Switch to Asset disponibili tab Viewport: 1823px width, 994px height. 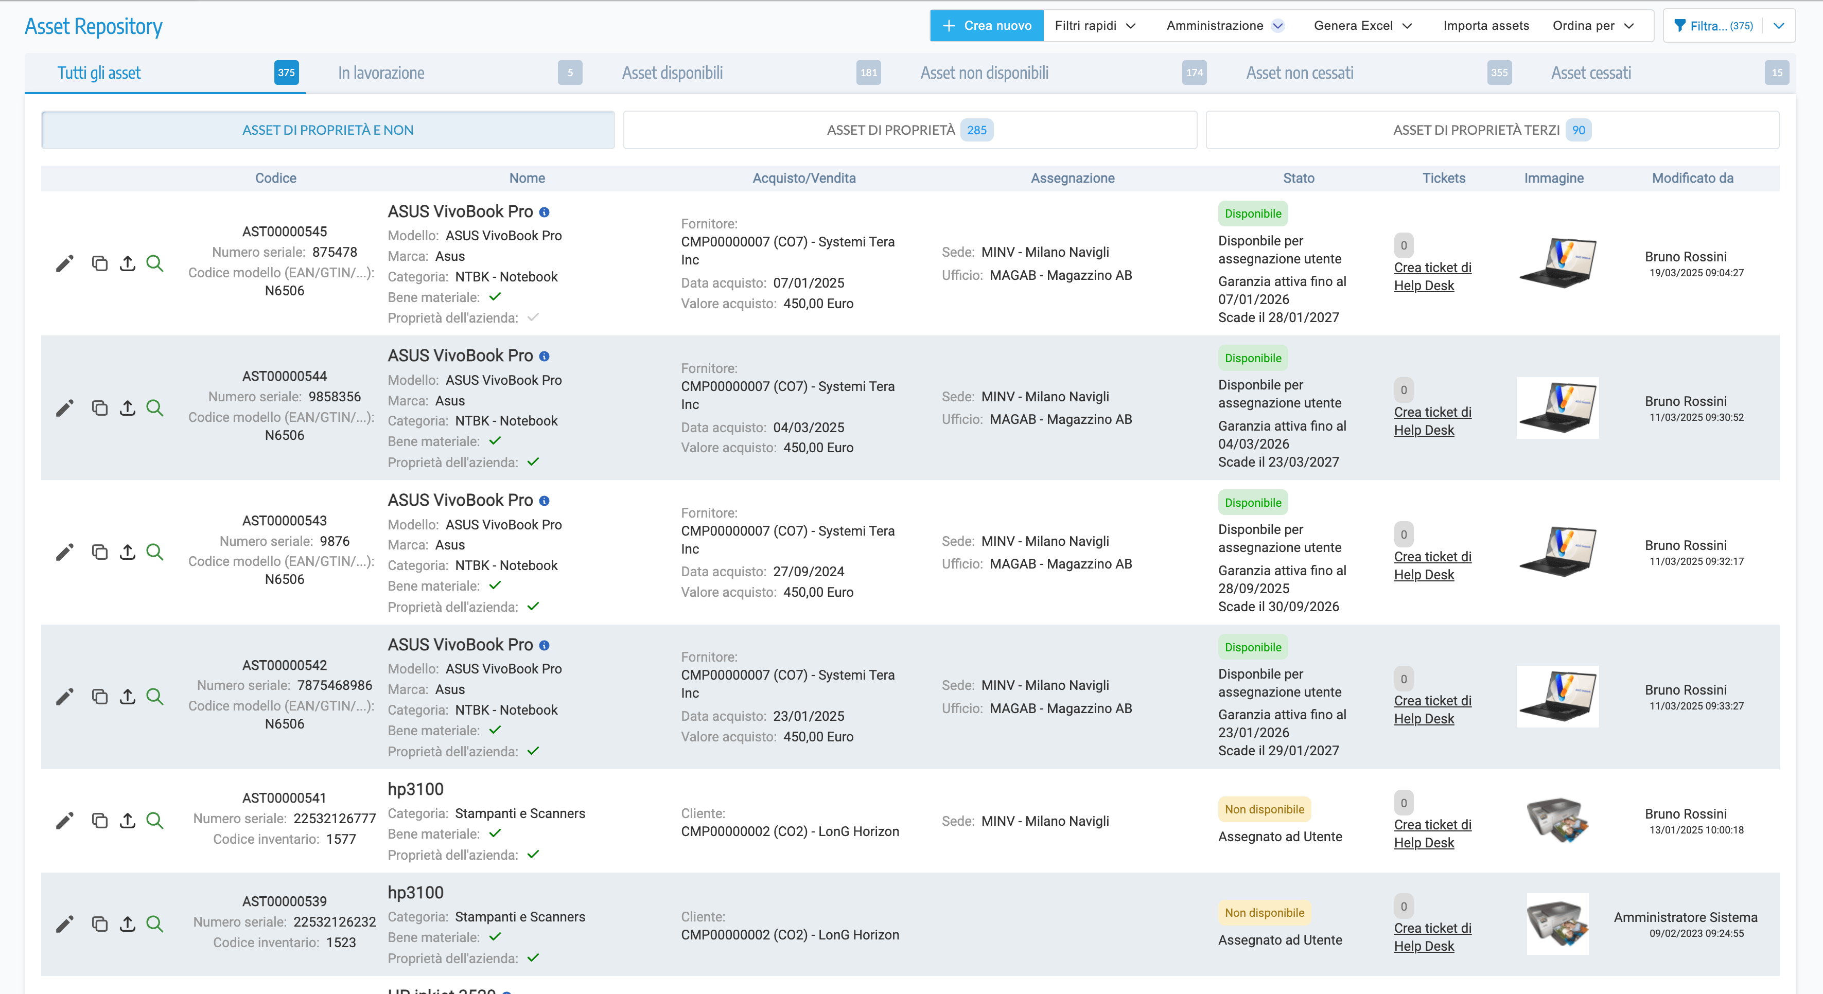[672, 73]
